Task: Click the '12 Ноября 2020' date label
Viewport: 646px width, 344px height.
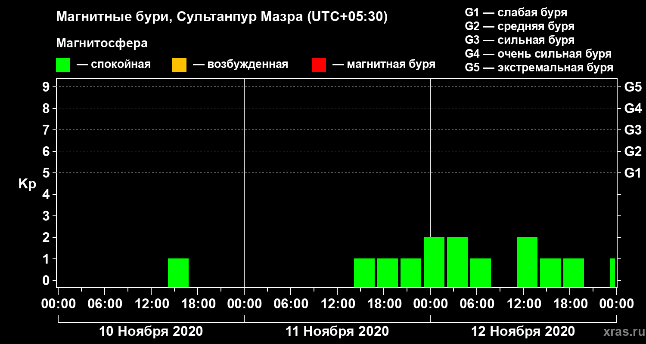Action: pos(523,332)
